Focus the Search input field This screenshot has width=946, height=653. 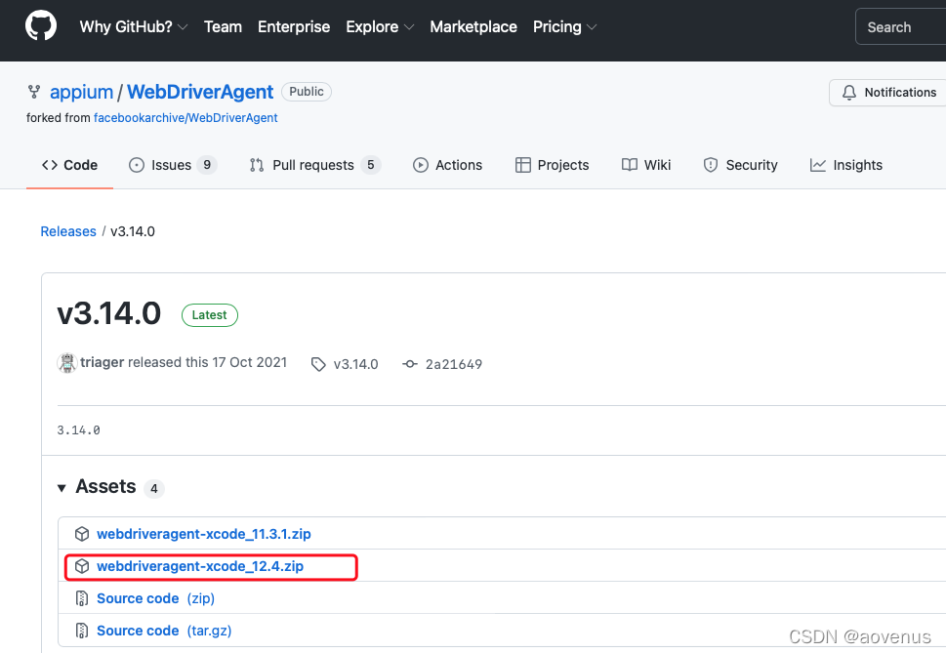click(901, 27)
